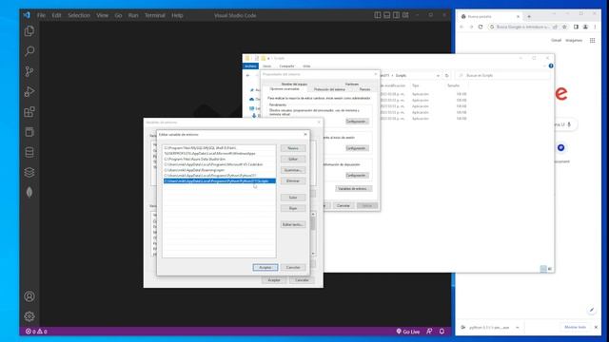Click Chrome address bar

pyautogui.click(x=523, y=27)
